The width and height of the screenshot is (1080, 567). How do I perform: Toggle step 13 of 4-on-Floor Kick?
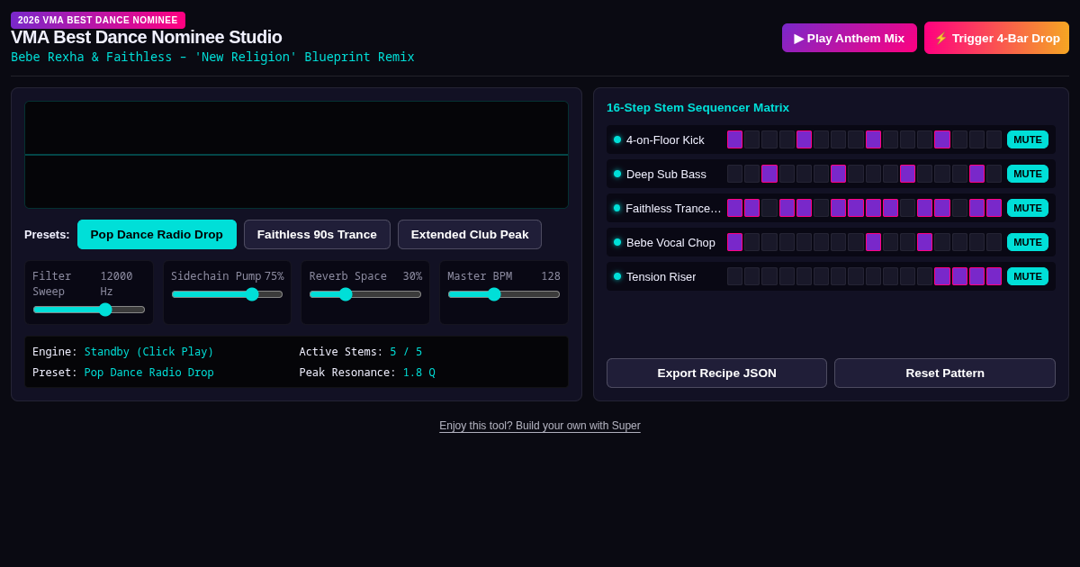click(942, 139)
